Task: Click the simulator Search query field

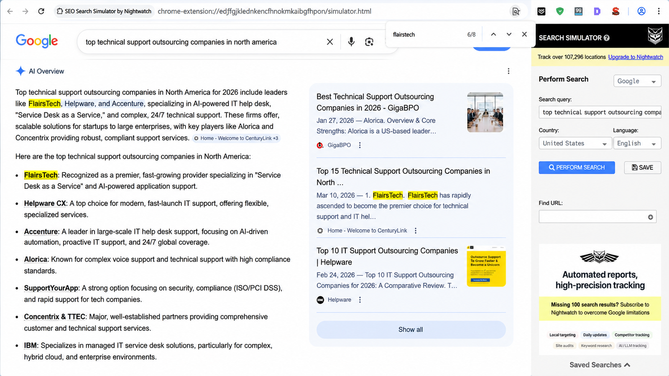Action: tap(600, 112)
